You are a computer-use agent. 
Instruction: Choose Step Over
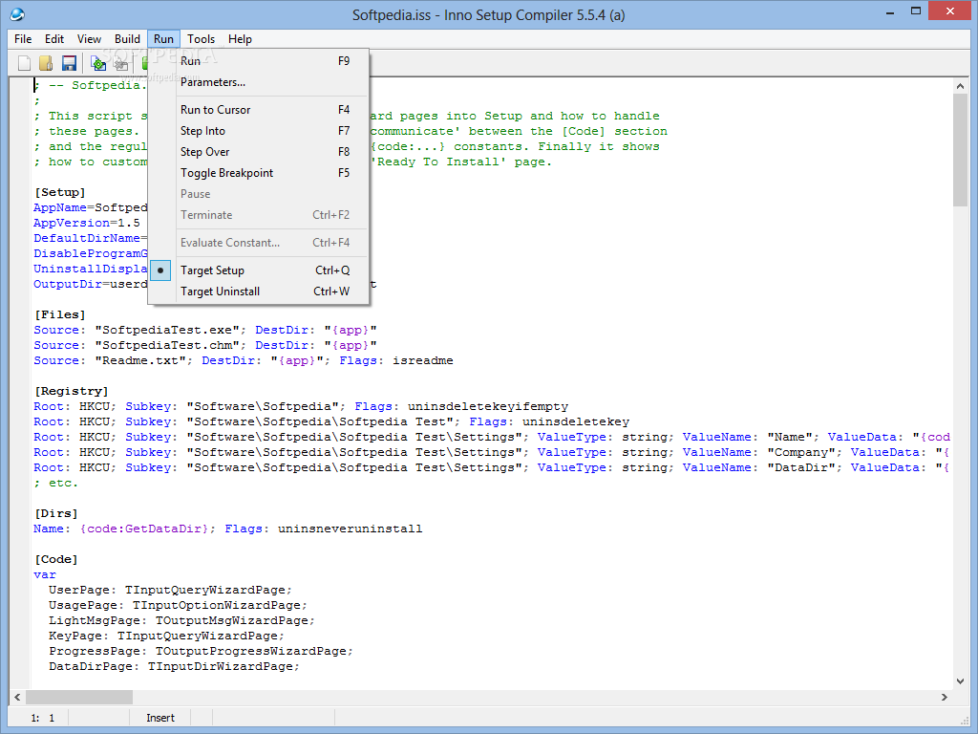[258, 152]
